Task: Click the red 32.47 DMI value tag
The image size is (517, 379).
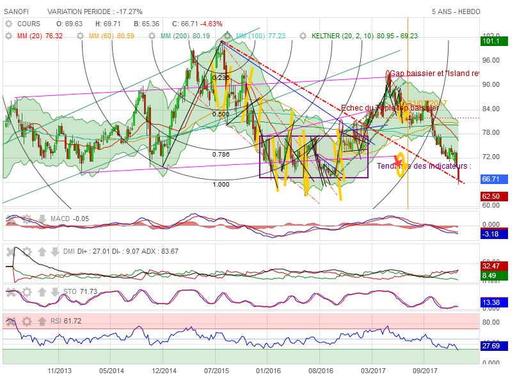Action: pos(494,266)
